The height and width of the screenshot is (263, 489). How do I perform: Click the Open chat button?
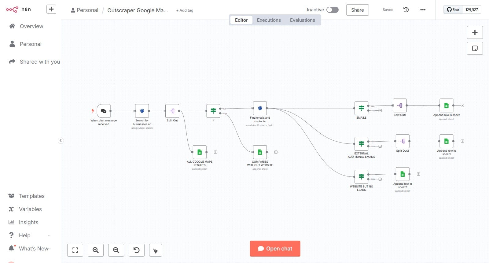click(275, 249)
